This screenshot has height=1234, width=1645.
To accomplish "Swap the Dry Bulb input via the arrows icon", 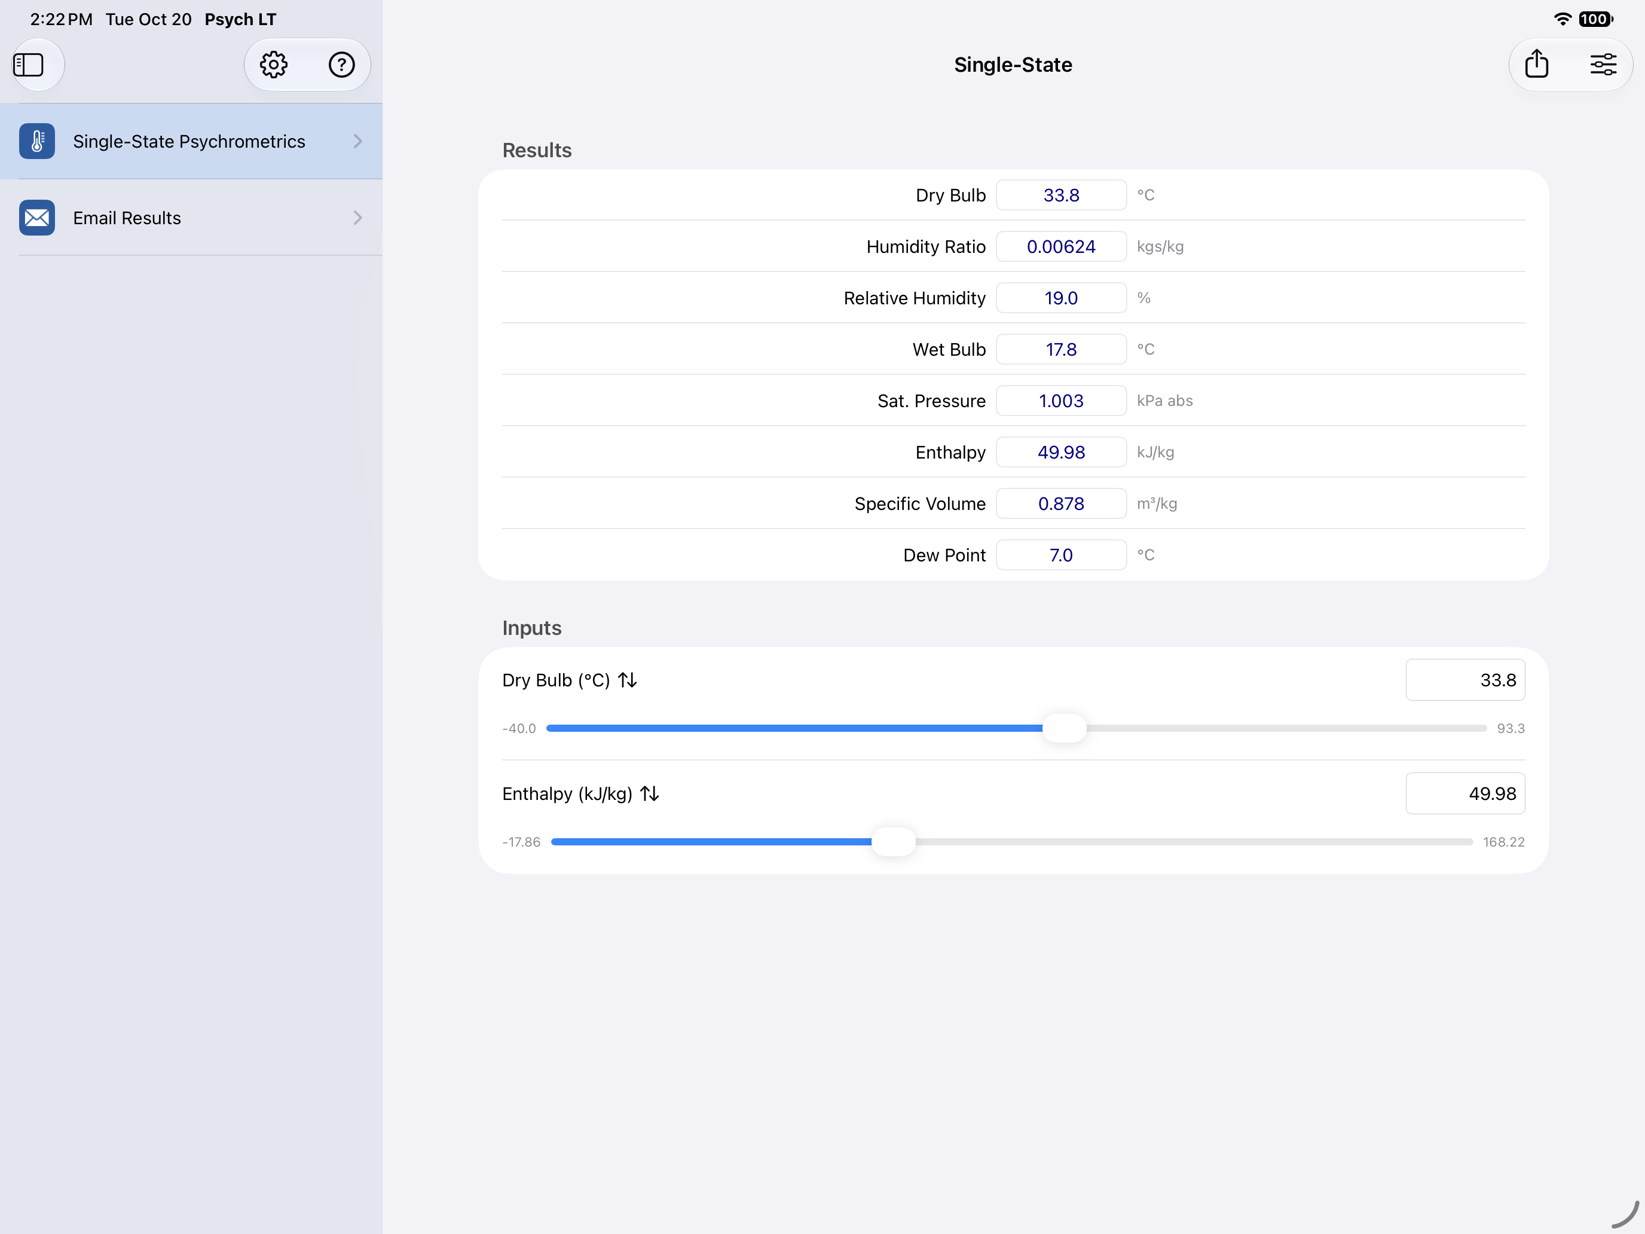I will click(x=628, y=680).
